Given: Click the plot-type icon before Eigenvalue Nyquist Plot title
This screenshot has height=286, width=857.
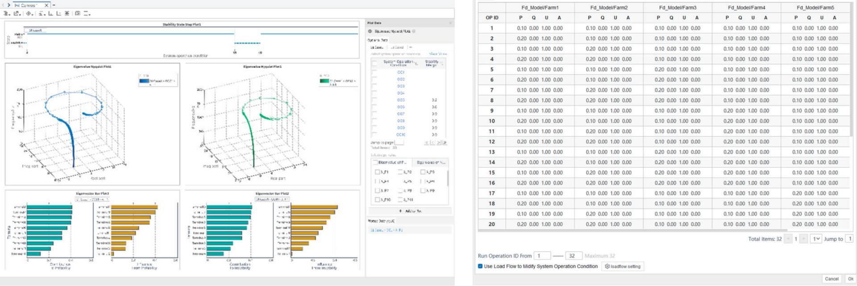Looking at the screenshot, I should (x=370, y=31).
